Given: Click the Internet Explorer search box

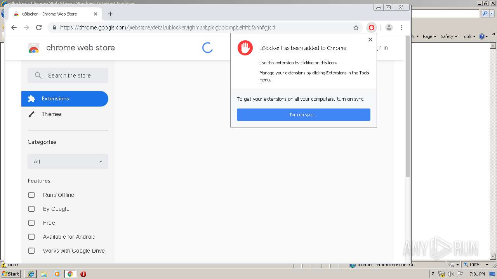Looking at the screenshot, I should [445, 14].
